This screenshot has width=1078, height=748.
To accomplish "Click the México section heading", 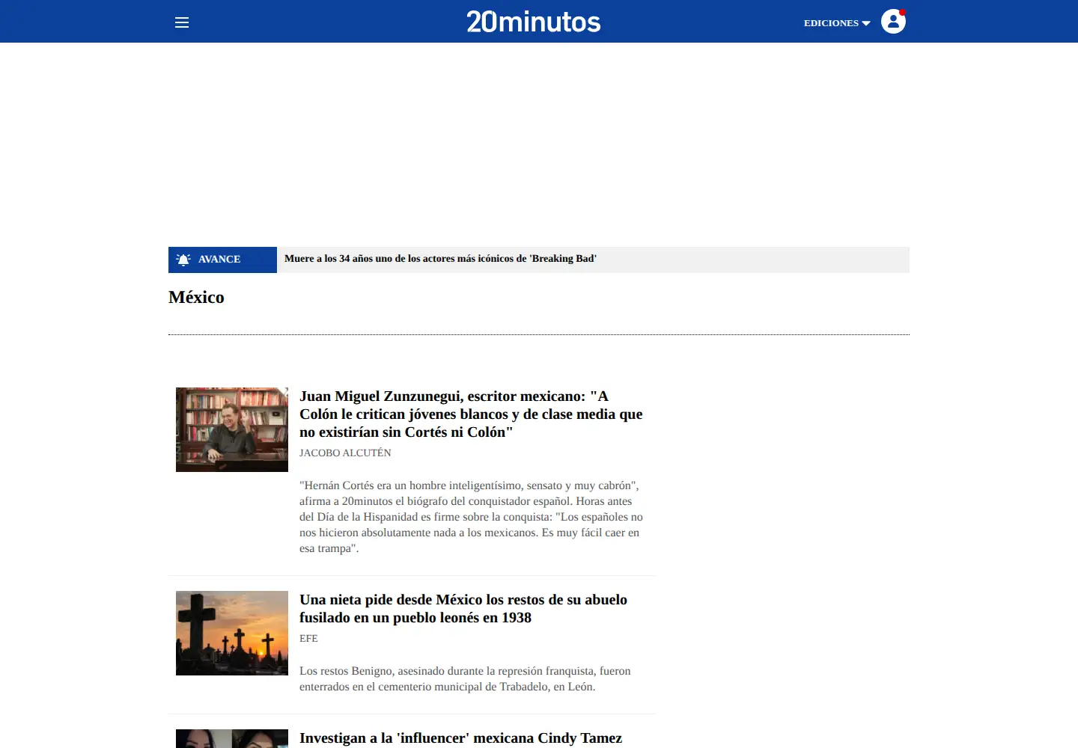I will pos(196,297).
